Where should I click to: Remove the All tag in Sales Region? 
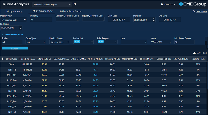pos(99,42)
